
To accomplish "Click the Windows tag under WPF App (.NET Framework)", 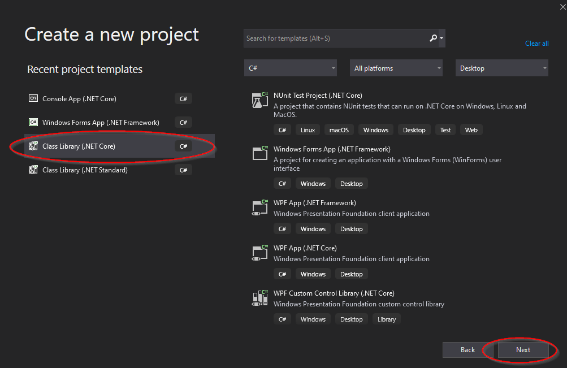I will pos(313,229).
